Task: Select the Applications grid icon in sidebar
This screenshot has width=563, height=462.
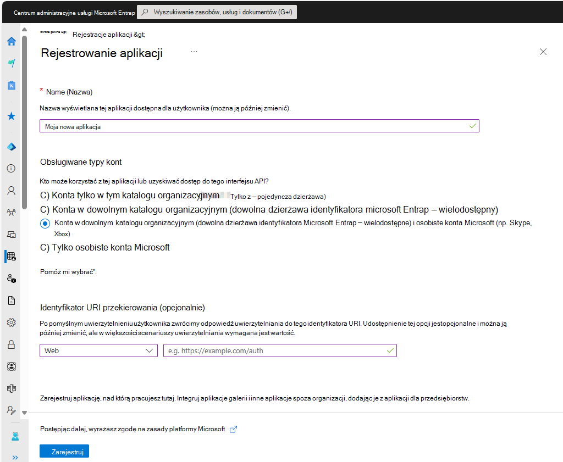Action: point(11,257)
